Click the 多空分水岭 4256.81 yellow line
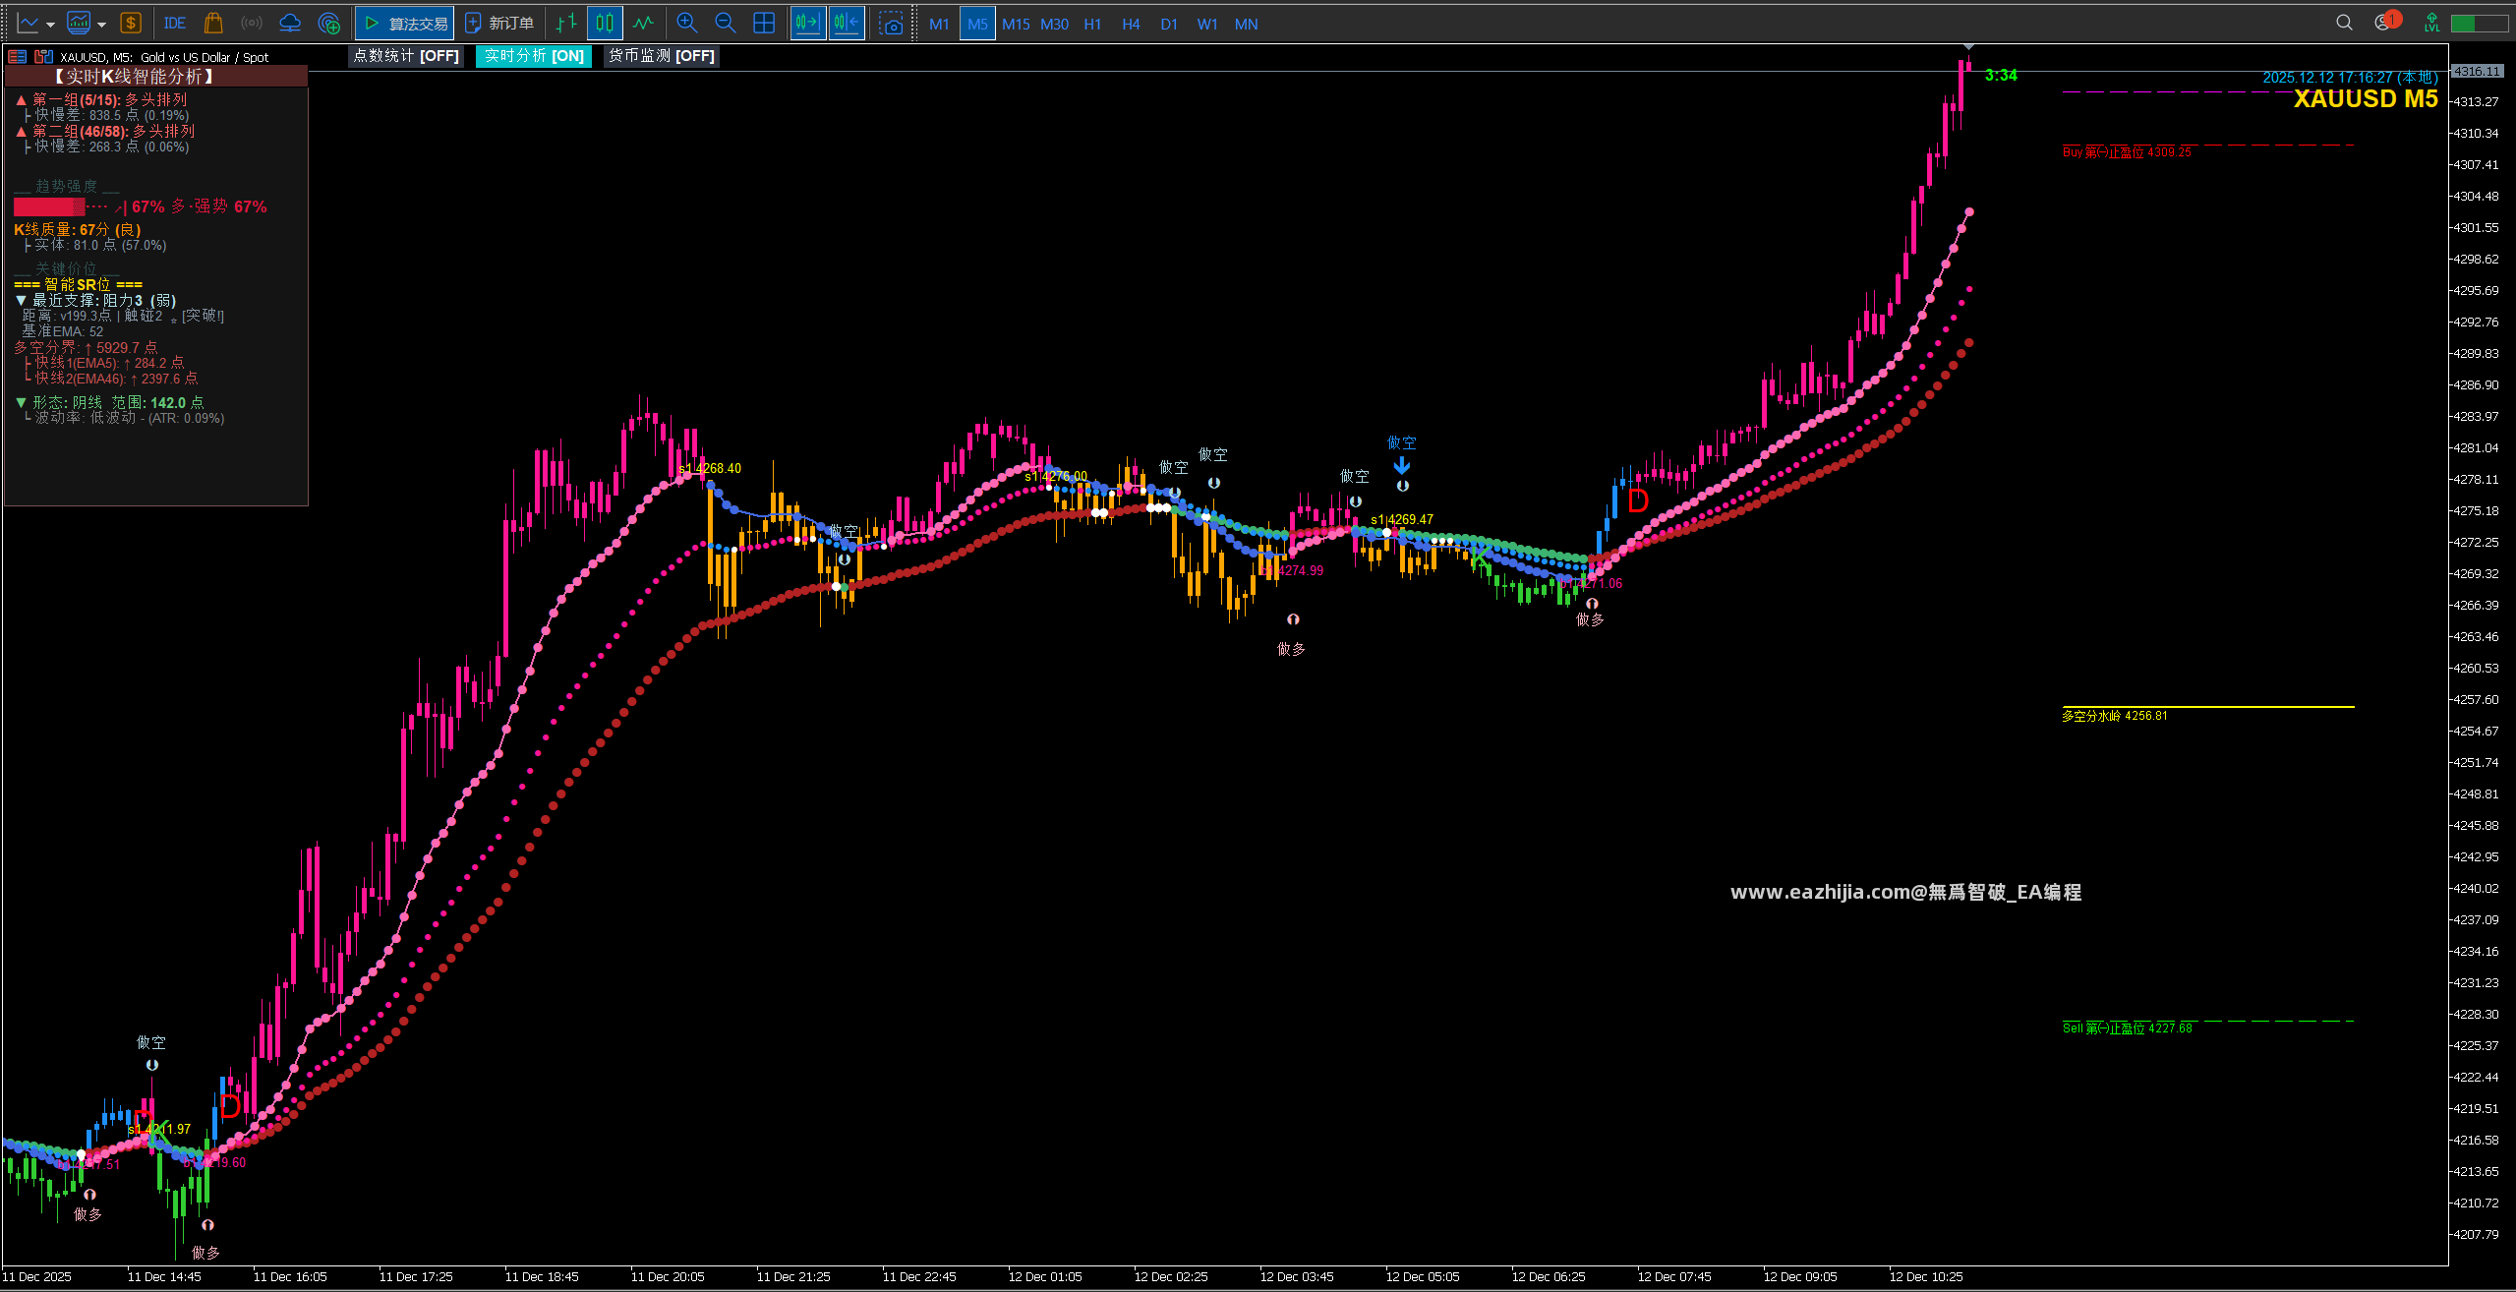 2207,707
